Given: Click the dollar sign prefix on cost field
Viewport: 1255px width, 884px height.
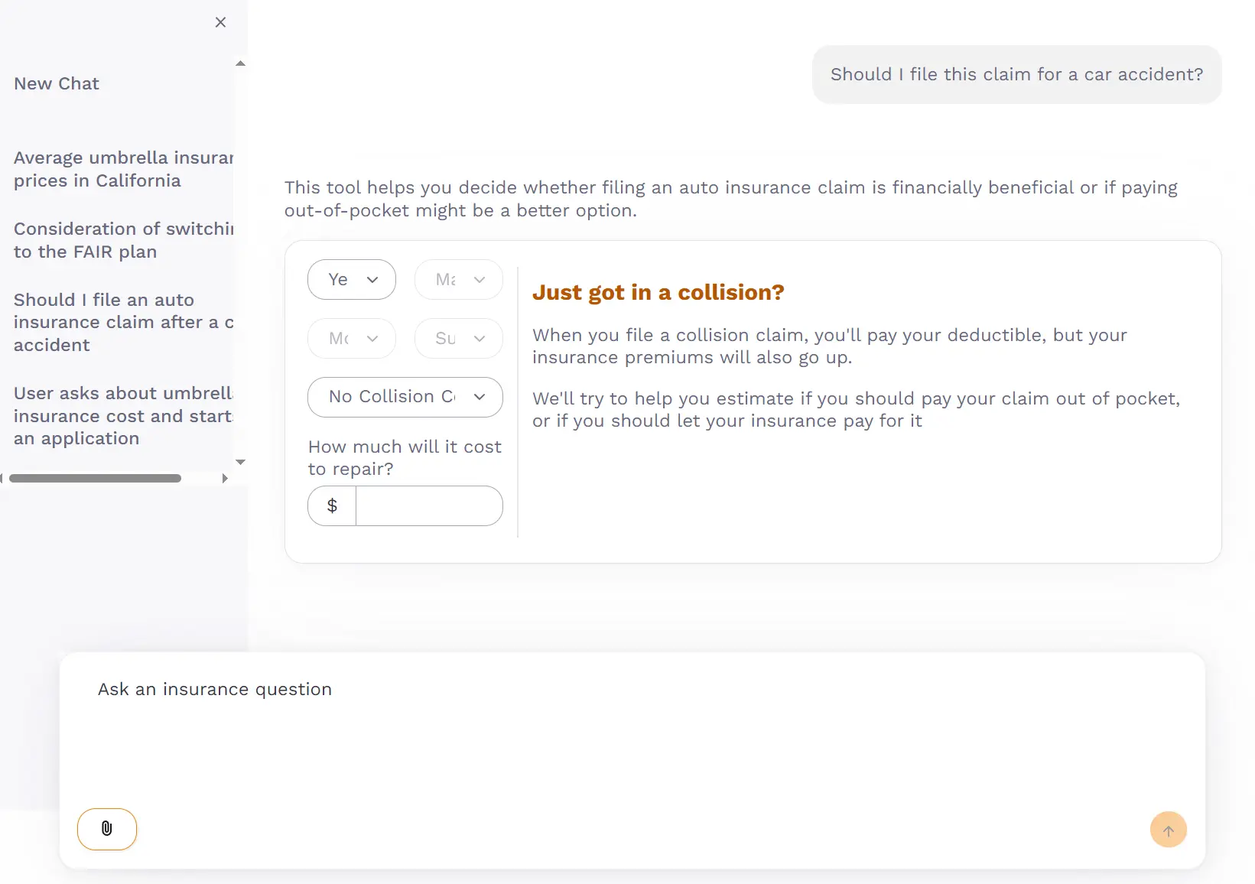Looking at the screenshot, I should [x=331, y=505].
